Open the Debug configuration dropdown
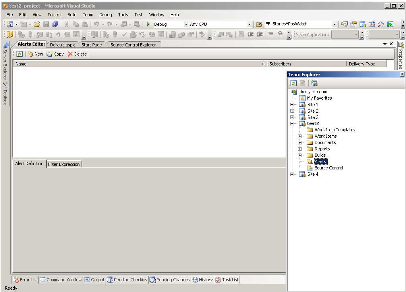The width and height of the screenshot is (406, 292). [186, 24]
